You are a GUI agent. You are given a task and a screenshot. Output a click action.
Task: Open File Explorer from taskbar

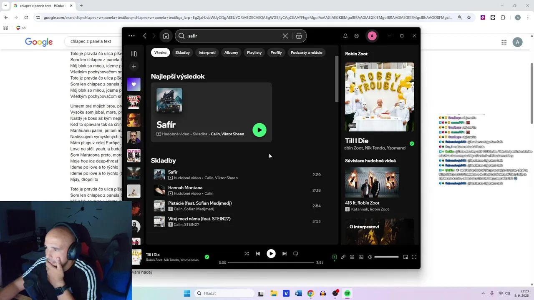[274, 293]
